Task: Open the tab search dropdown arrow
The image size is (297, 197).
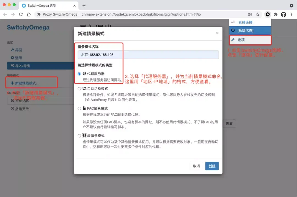Action: pyautogui.click(x=291, y=6)
